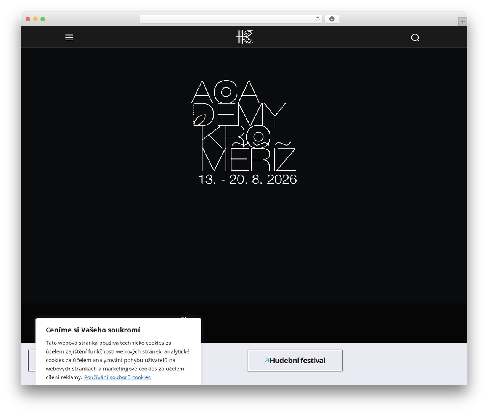Click the K logo in the site header
The image size is (488, 414).
[x=244, y=37]
